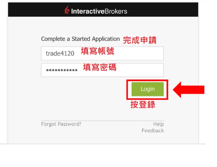The height and width of the screenshot is (167, 217).
Task: Click the large red arrow pointing at Login
Action: 189,90
